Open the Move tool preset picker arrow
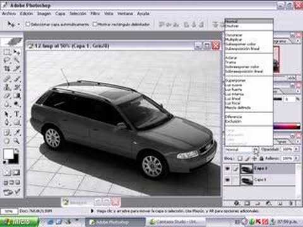 pos(19,25)
